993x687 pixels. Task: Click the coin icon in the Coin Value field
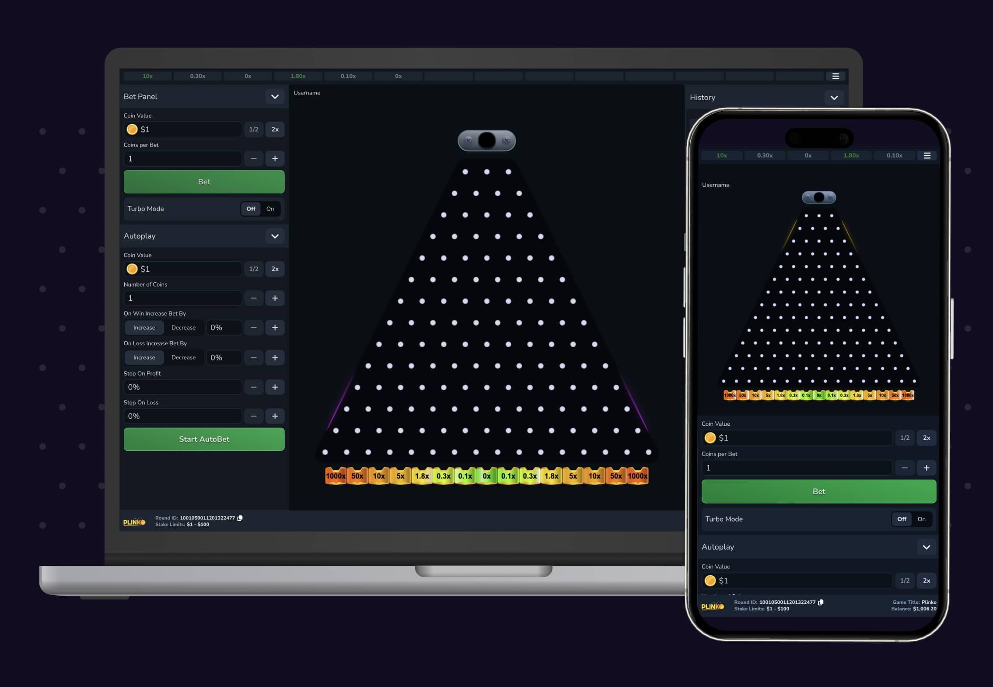(x=132, y=129)
